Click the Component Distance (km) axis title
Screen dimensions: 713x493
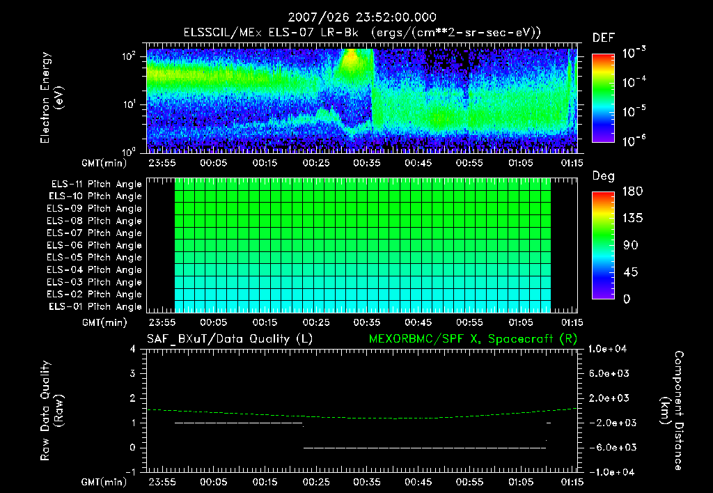click(672, 410)
